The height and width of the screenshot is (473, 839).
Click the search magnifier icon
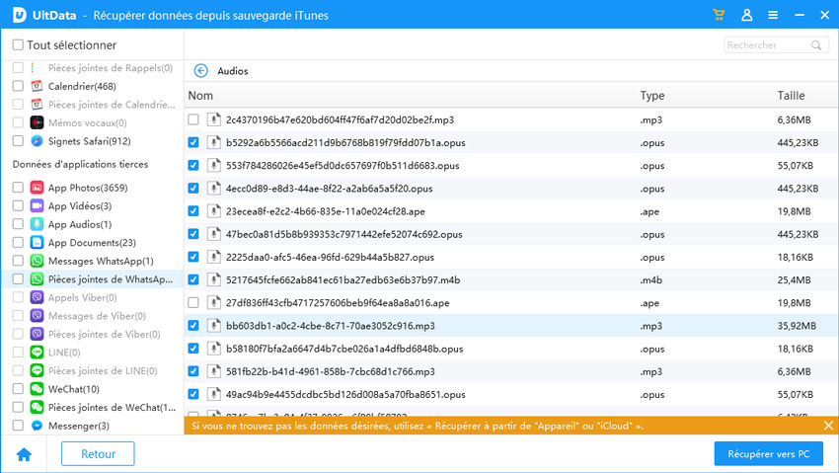(817, 45)
